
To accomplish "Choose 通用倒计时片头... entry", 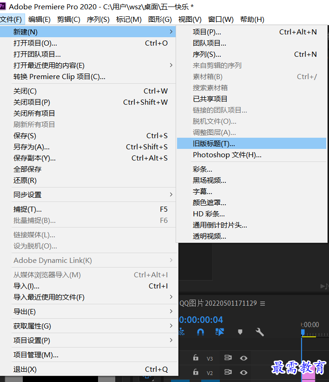I will (251, 225).
